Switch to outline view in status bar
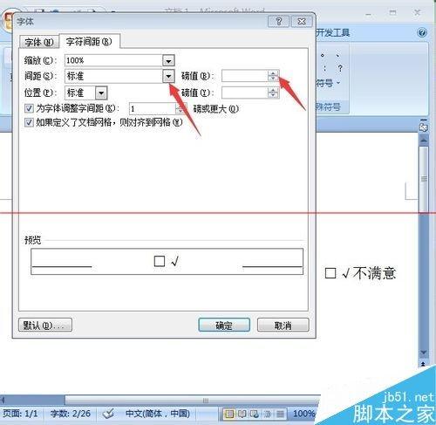The width and height of the screenshot is (436, 425). 268,414
